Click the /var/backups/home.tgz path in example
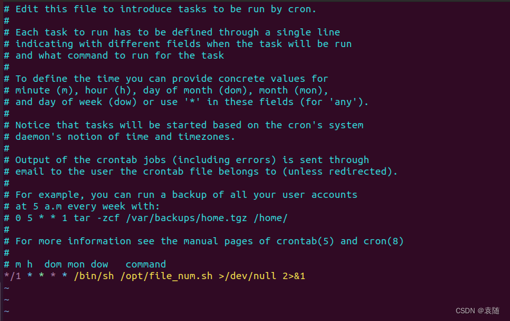Screen dimensions: 510x321 [x=186, y=218]
